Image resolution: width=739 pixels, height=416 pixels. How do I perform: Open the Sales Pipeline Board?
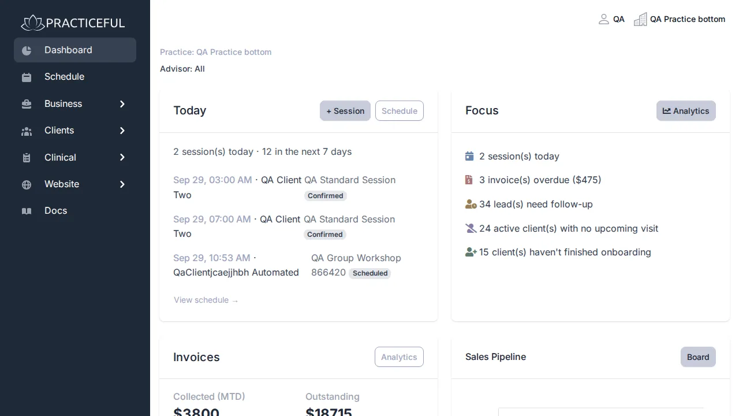pos(698,357)
